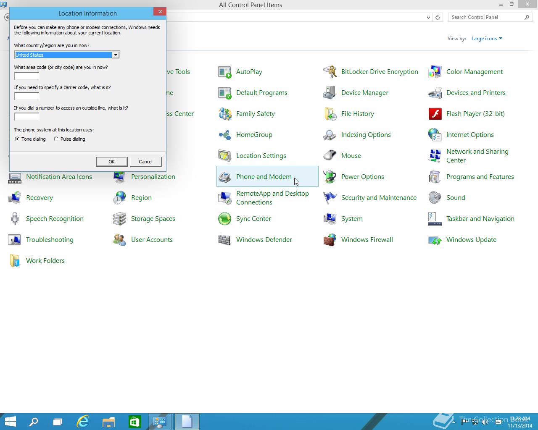
Task: Open the Storage Spaces icon
Action: click(120, 219)
